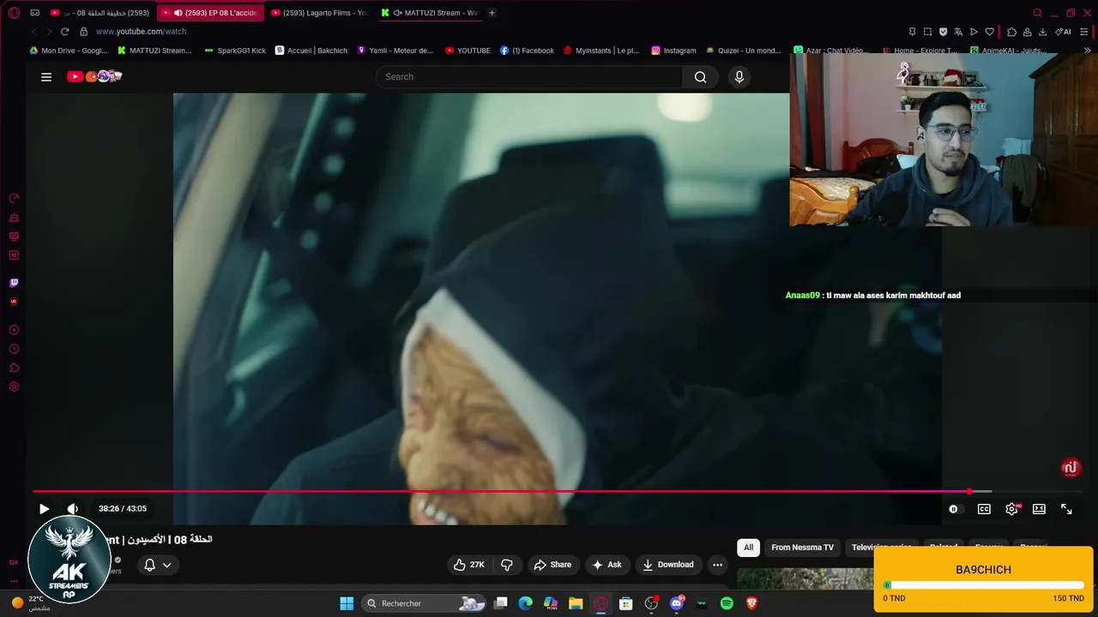This screenshot has height=617, width=1098.
Task: Click the YouTube search input field
Action: click(529, 77)
